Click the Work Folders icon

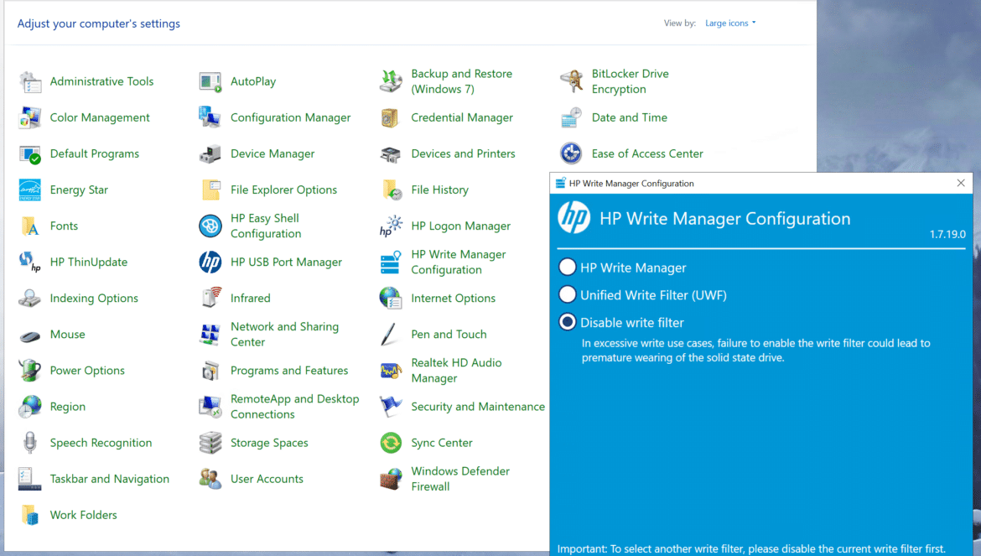[x=30, y=515]
